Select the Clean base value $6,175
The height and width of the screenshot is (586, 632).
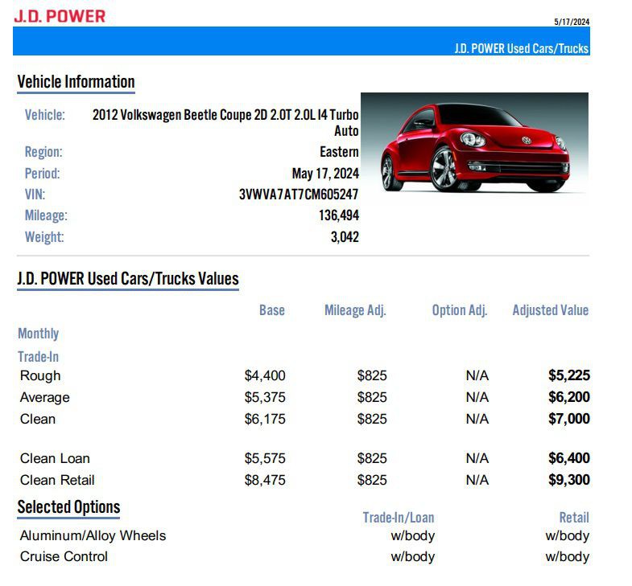(265, 419)
